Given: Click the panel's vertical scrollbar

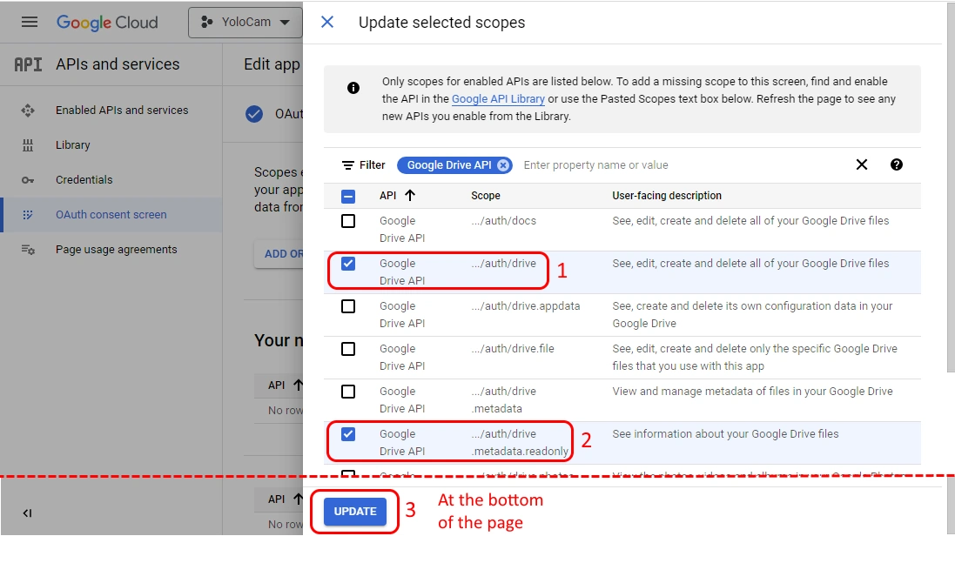Looking at the screenshot, I should click(x=951, y=185).
